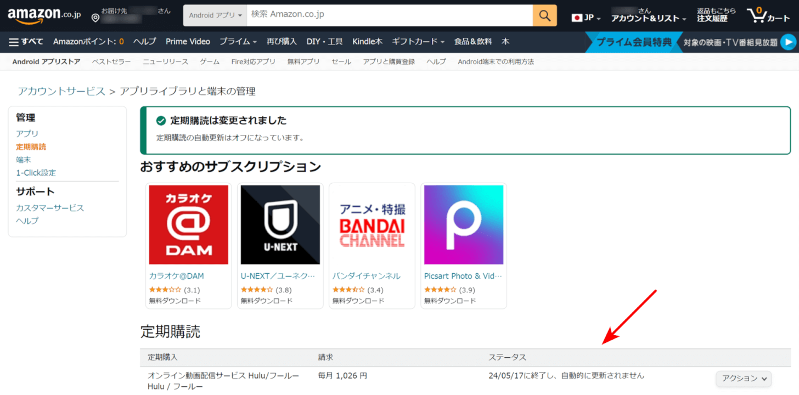Click the カラオケ@DAM title link

coord(177,276)
